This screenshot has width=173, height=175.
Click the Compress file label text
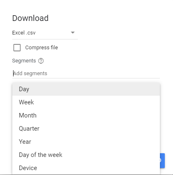point(41,48)
